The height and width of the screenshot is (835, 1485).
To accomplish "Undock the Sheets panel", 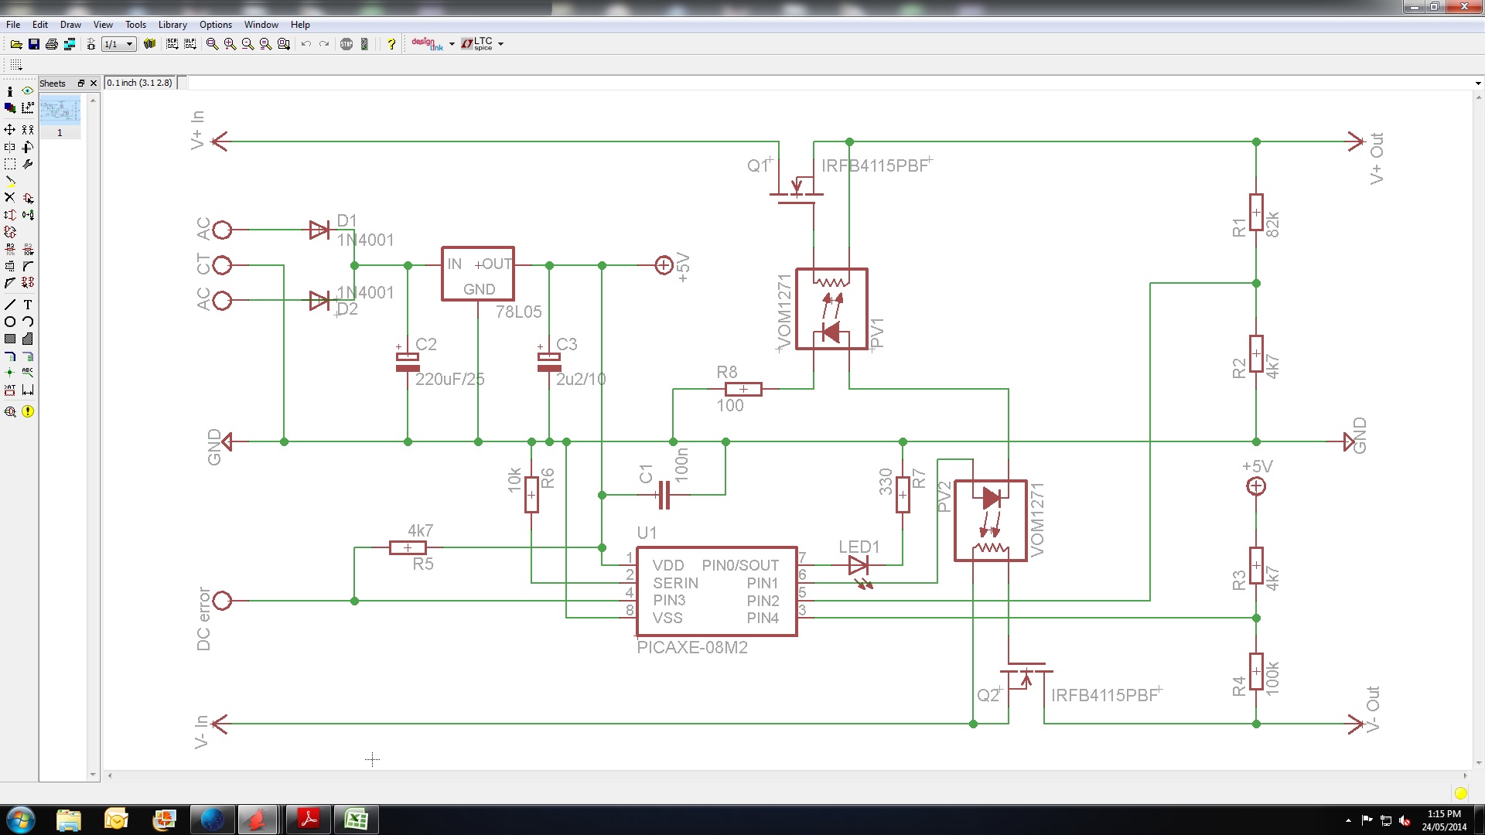I will pos(81,83).
